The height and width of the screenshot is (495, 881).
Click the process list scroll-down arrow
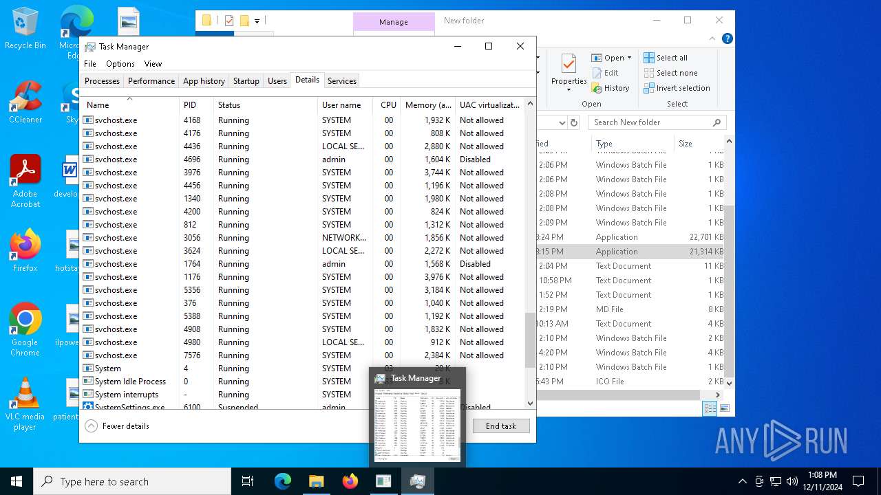tap(530, 404)
